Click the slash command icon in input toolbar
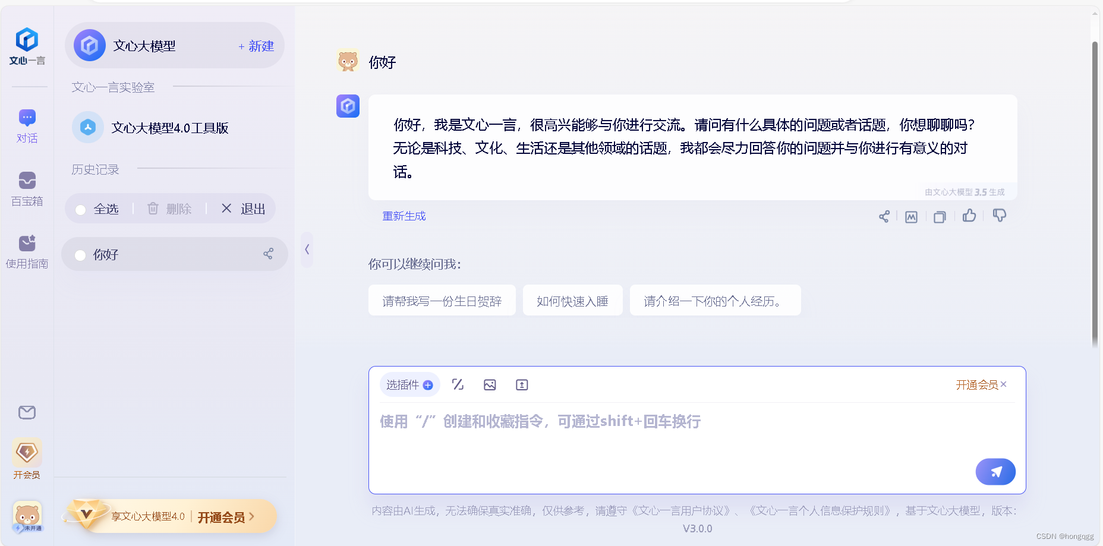The image size is (1103, 546). point(458,384)
